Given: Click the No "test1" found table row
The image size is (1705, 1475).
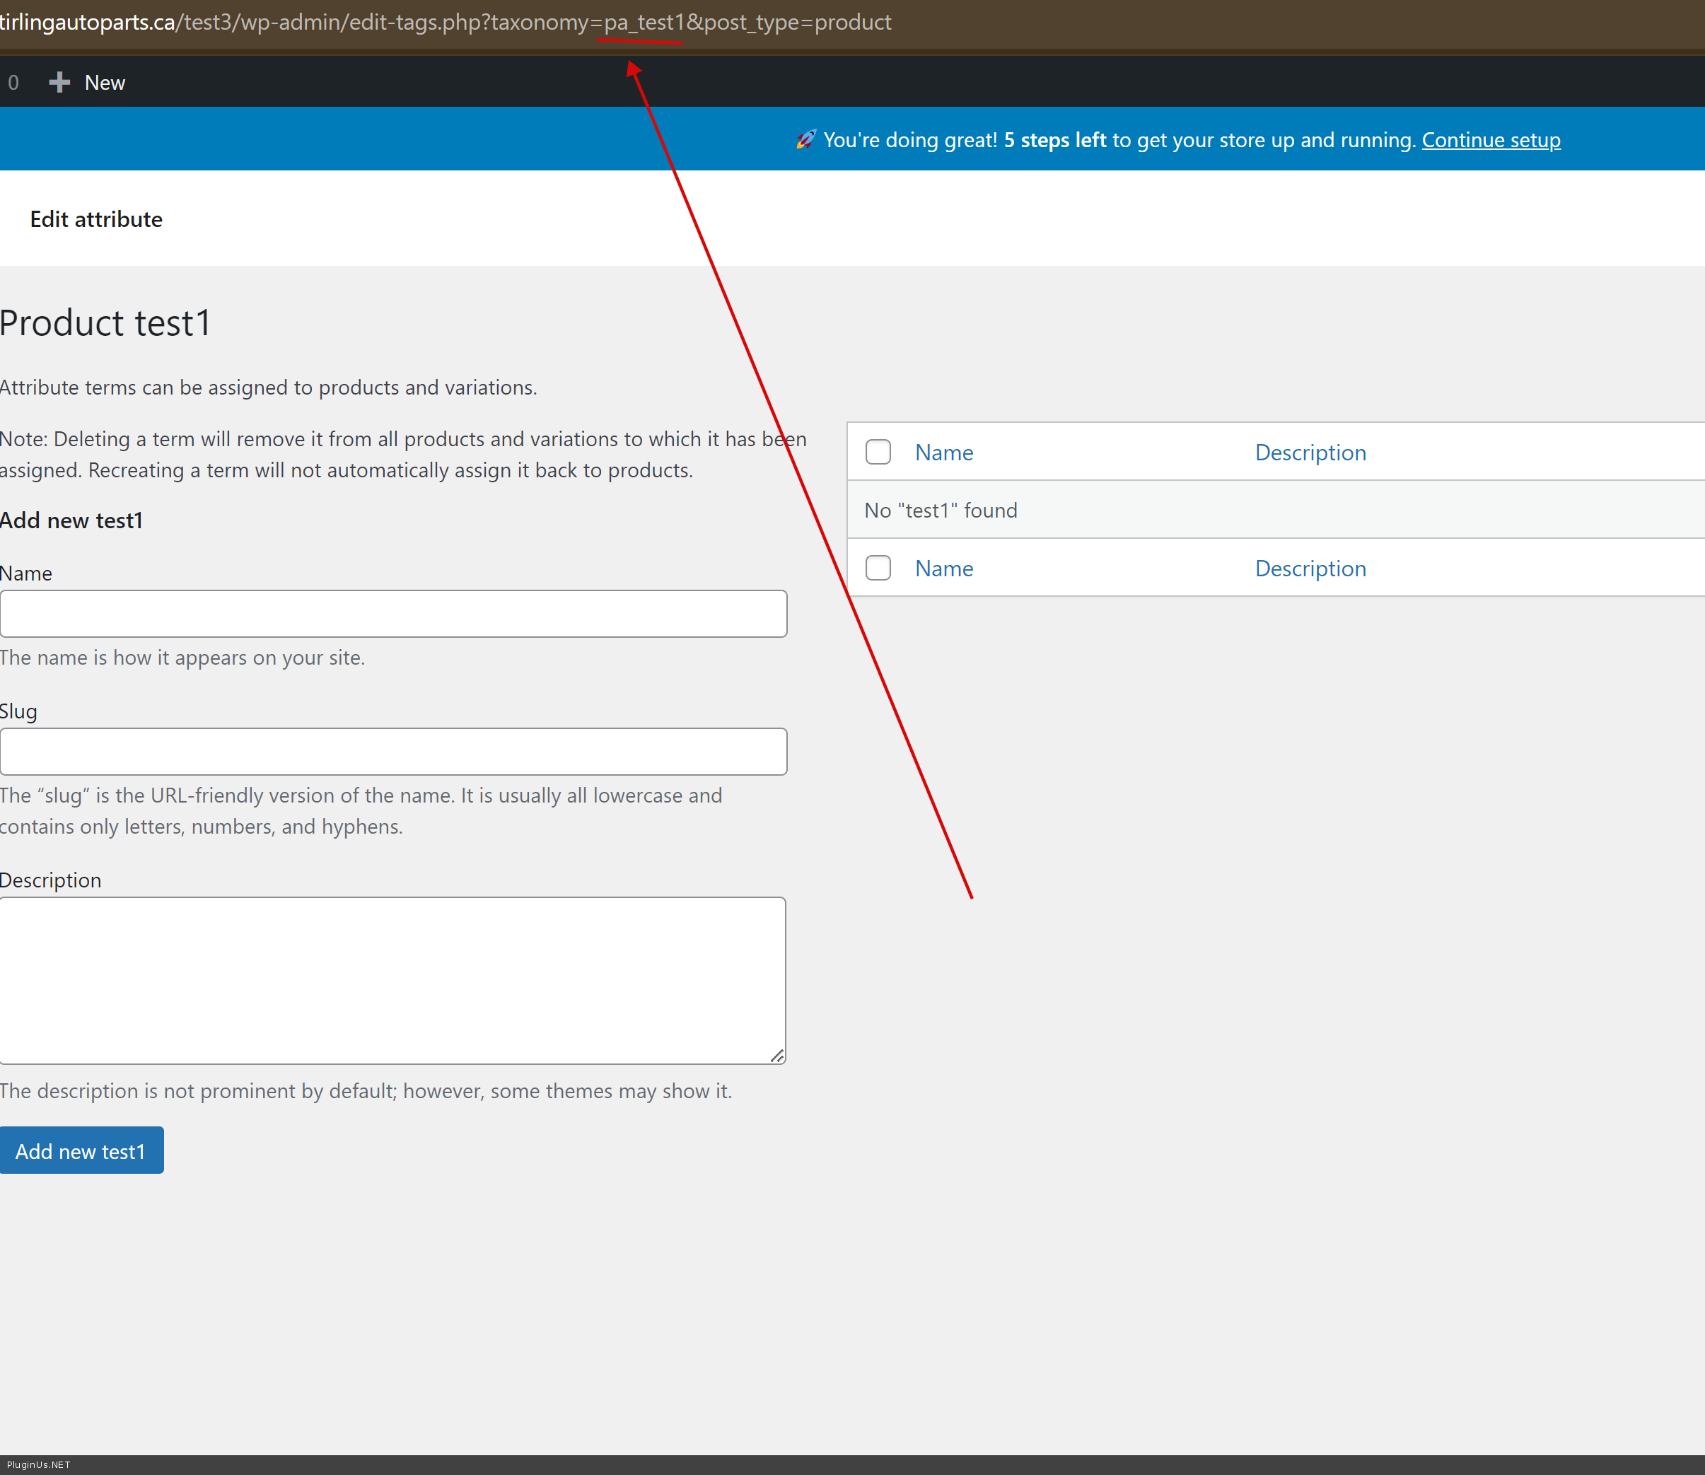Looking at the screenshot, I should [x=940, y=511].
